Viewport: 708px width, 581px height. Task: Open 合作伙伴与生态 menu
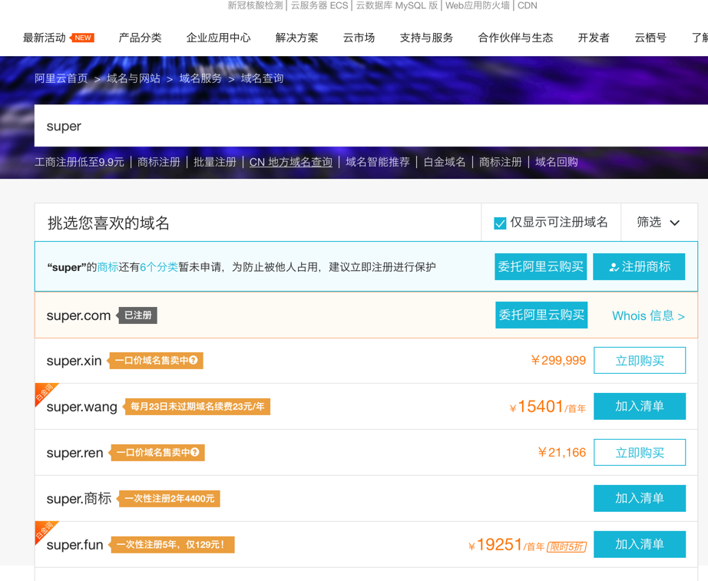coord(516,38)
